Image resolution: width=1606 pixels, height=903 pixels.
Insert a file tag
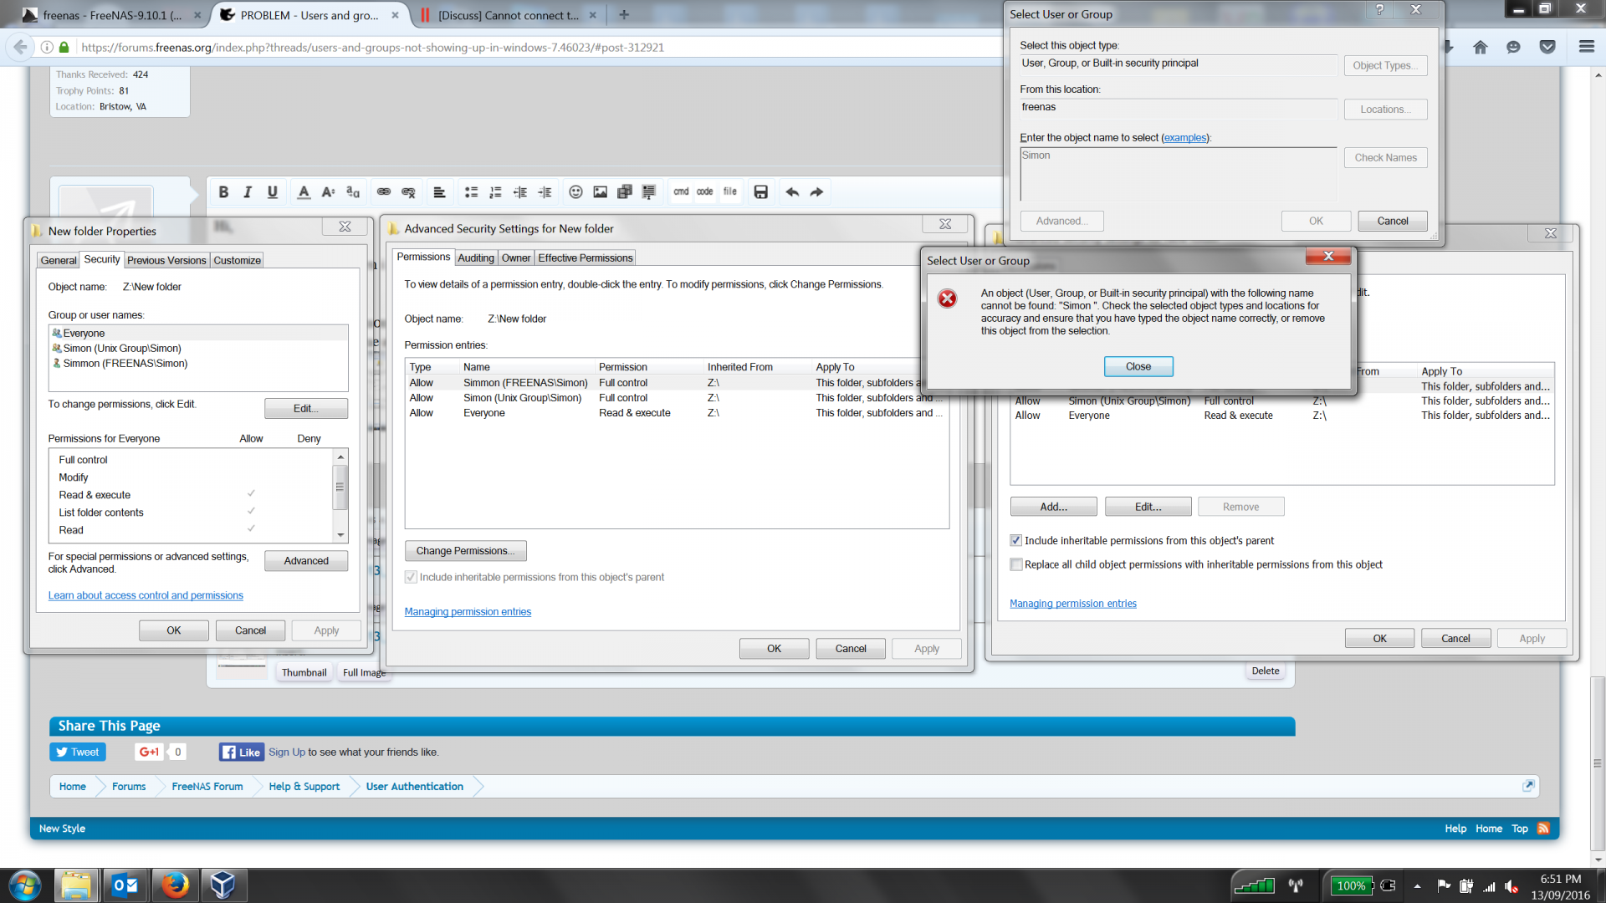coord(730,192)
